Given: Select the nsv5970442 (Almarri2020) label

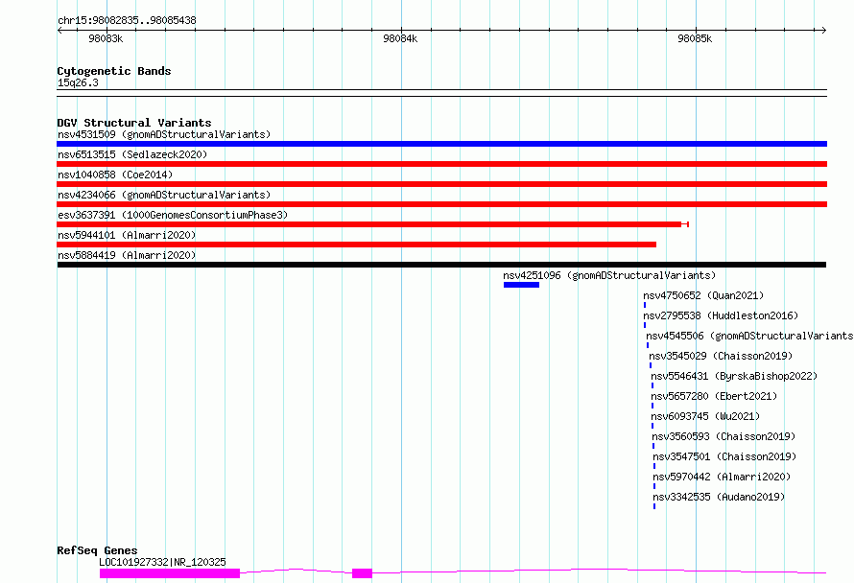Looking at the screenshot, I should click(722, 477).
